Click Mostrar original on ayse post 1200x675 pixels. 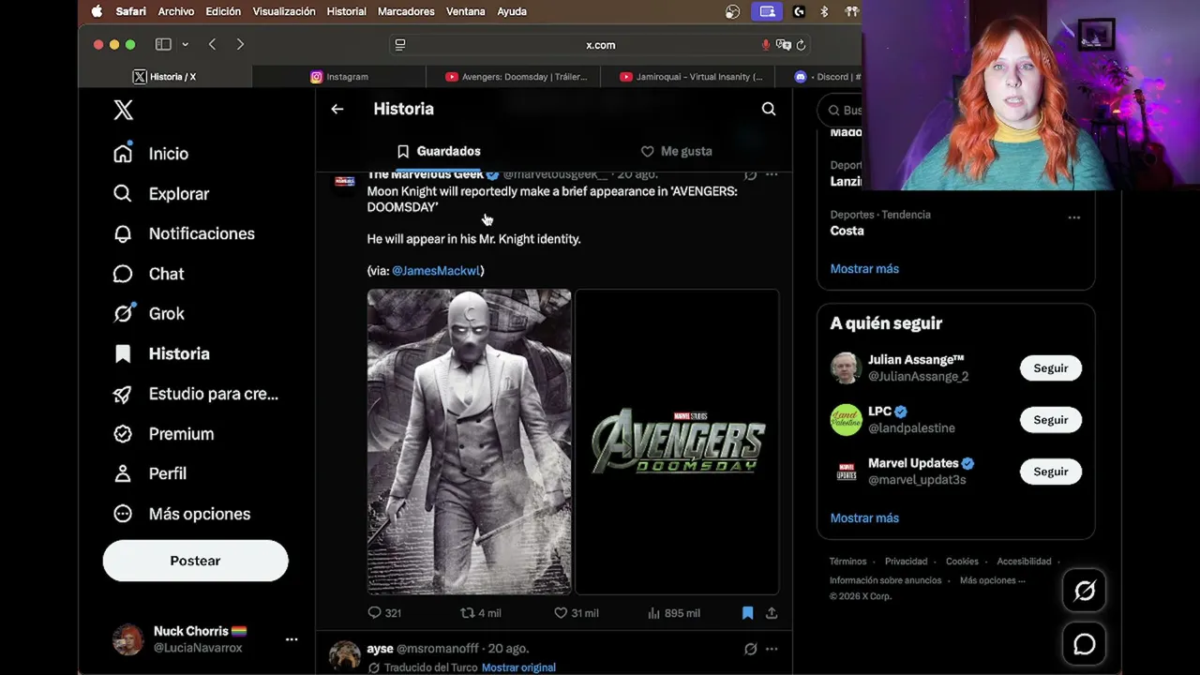pyautogui.click(x=518, y=667)
